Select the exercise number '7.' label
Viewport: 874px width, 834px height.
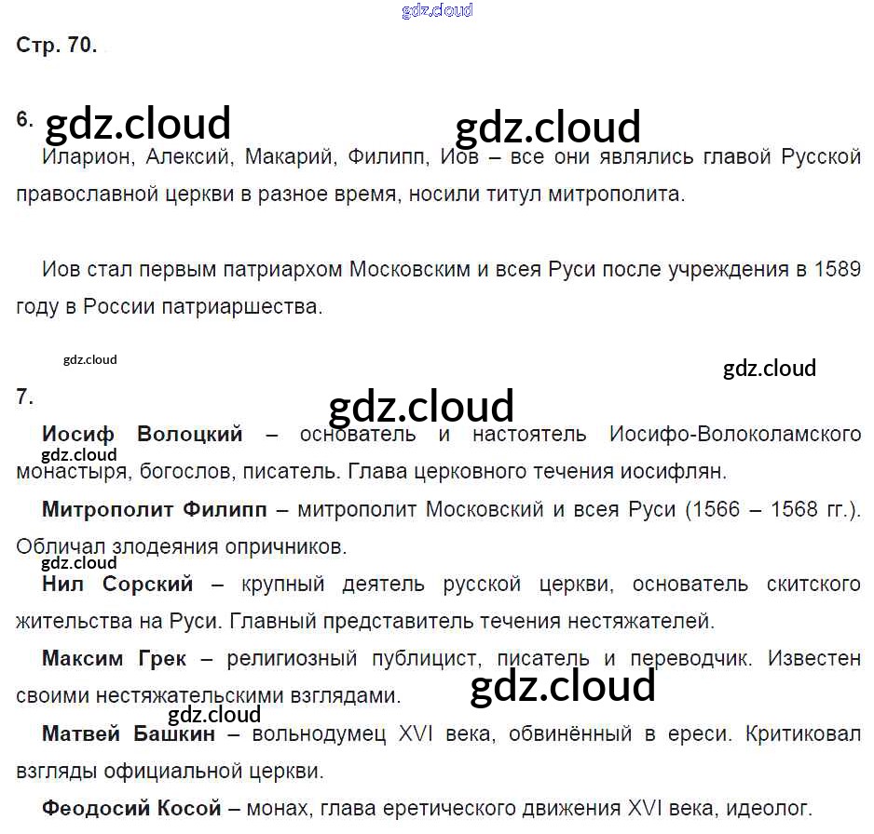coord(24,397)
